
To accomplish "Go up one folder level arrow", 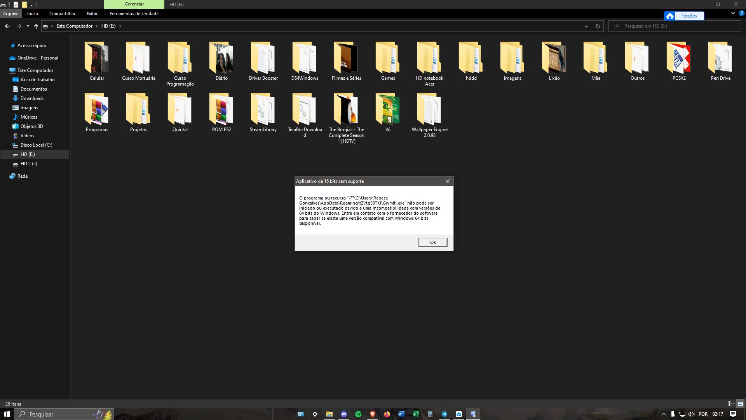I will pos(36,26).
